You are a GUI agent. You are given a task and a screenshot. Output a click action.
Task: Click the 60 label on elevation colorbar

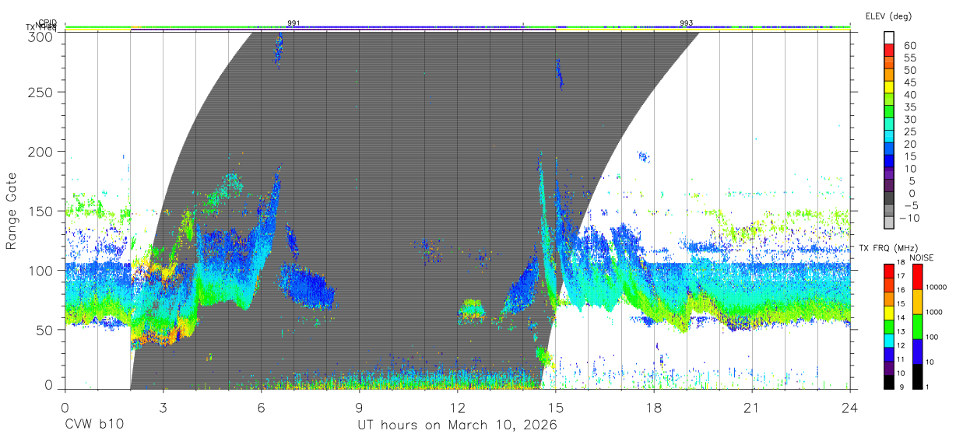tap(910, 45)
